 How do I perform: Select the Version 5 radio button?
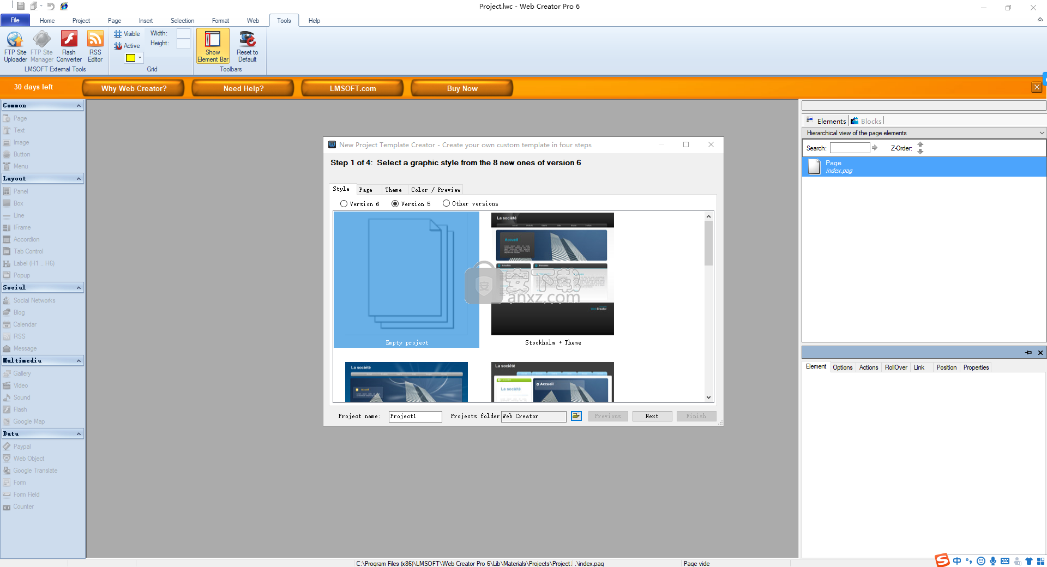395,203
